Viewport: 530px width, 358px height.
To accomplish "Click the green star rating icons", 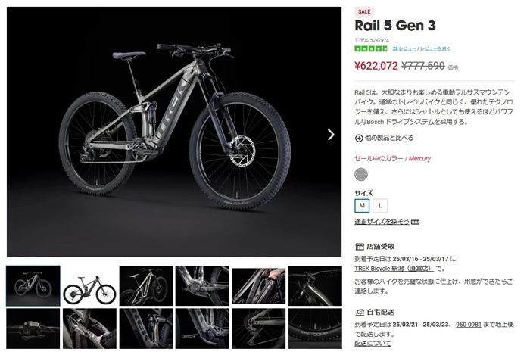I will [371, 48].
